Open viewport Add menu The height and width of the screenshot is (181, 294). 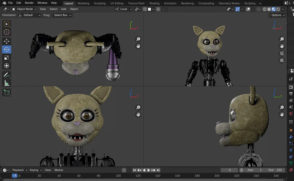coord(64,9)
